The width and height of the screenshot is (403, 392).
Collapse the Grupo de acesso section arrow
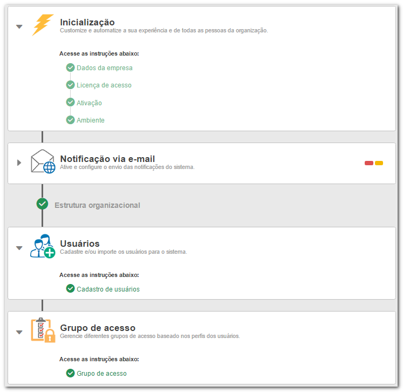click(19, 332)
